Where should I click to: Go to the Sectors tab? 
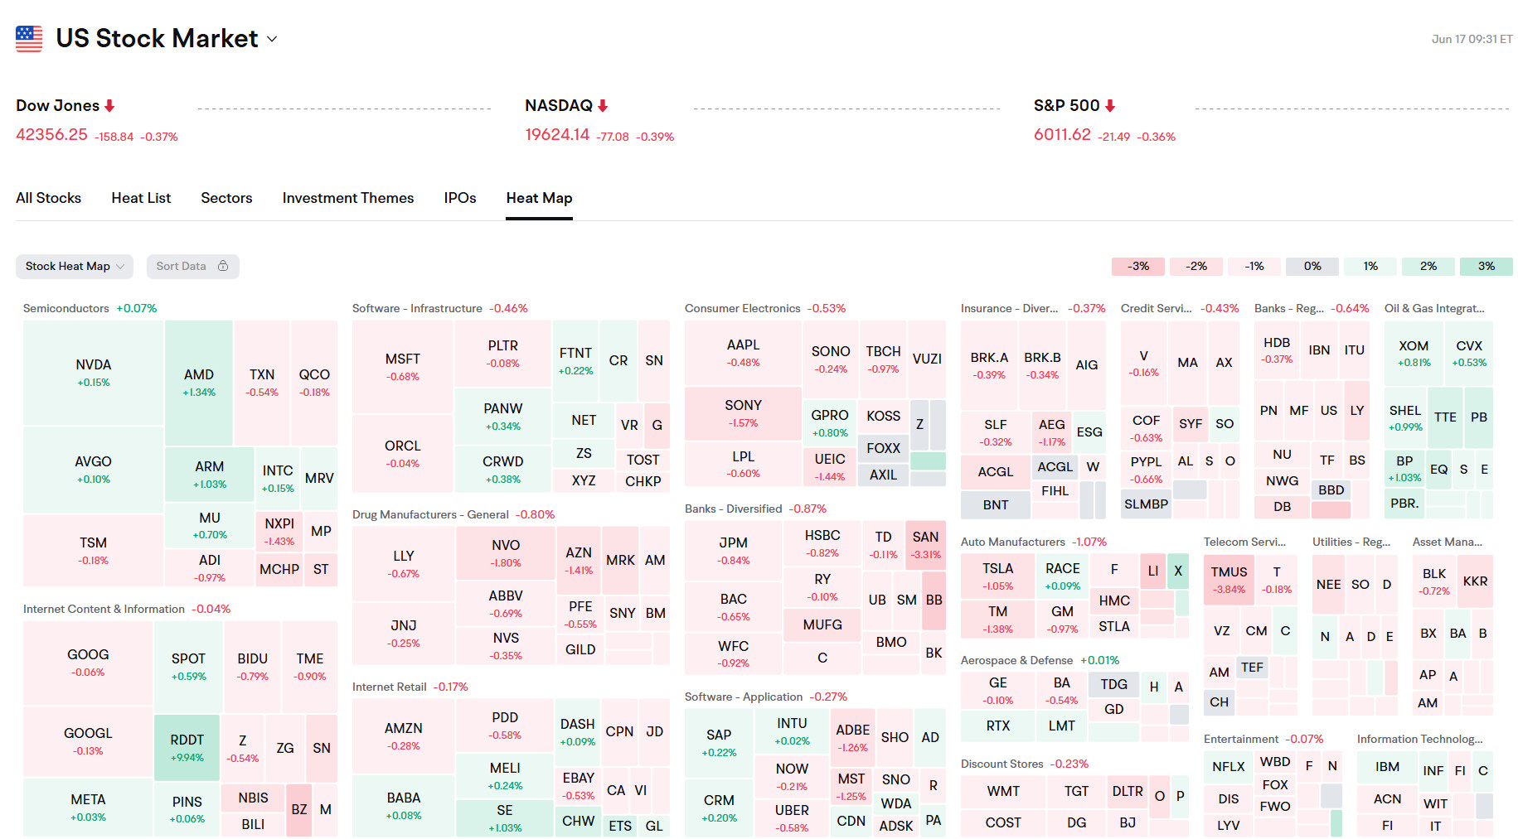click(226, 198)
